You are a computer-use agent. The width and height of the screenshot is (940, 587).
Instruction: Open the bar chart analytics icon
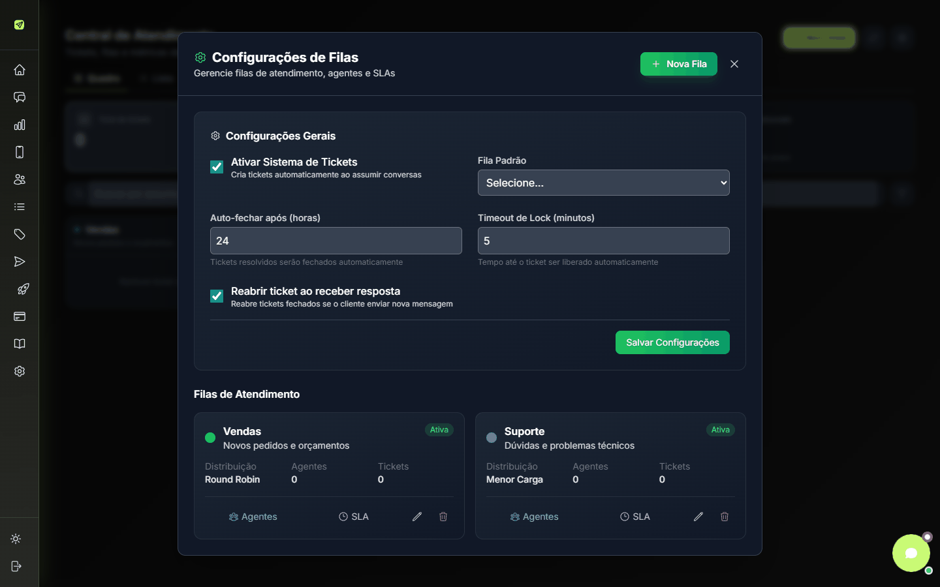(x=20, y=125)
